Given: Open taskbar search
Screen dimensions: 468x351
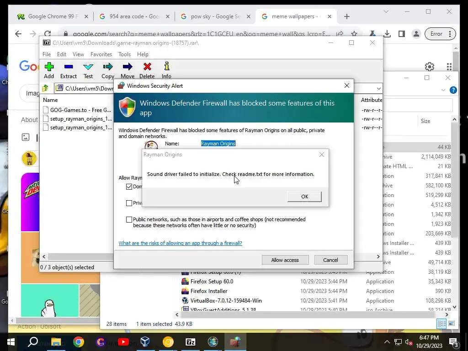Looking at the screenshot, I should pos(33,342).
